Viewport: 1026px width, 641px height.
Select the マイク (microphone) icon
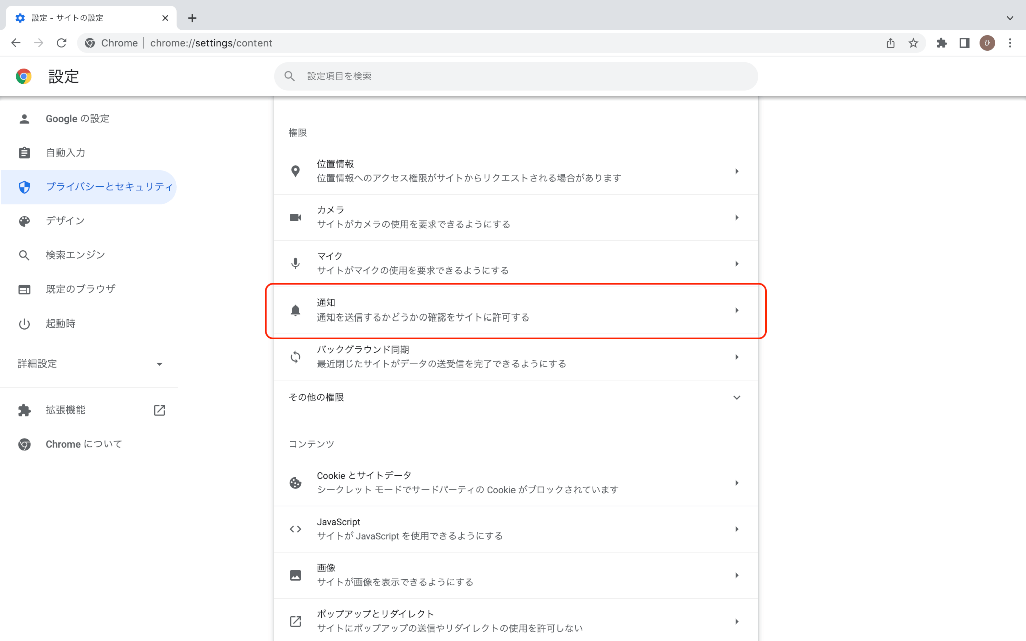coord(296,263)
